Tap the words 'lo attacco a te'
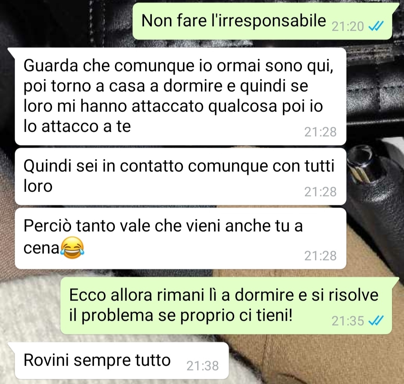 pyautogui.click(x=77, y=126)
